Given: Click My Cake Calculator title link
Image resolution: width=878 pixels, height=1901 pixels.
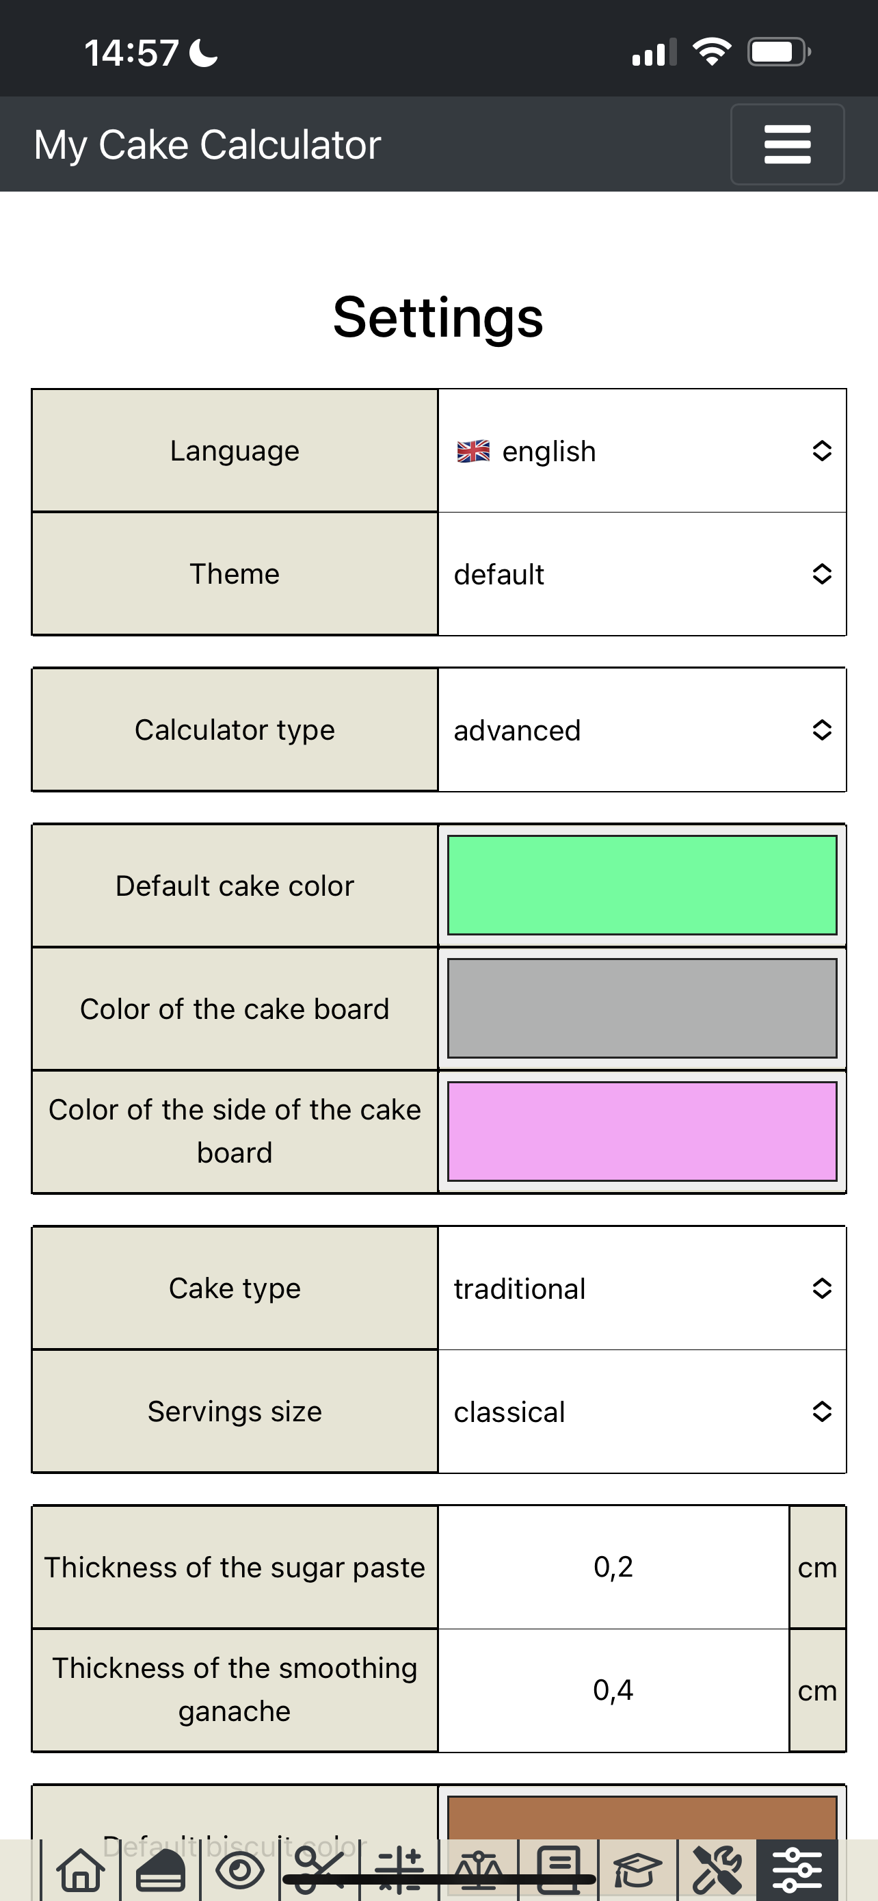Looking at the screenshot, I should click(207, 144).
